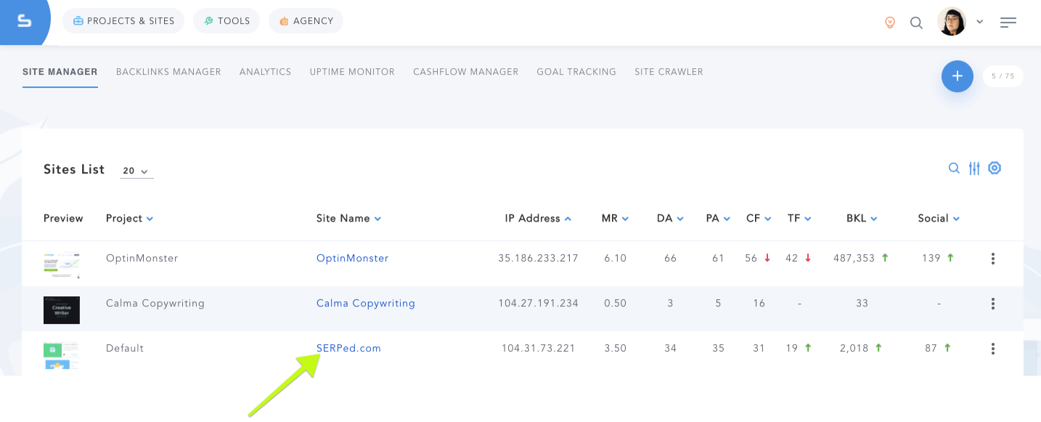Image resolution: width=1041 pixels, height=422 pixels.
Task: Click the user profile avatar
Action: (952, 22)
